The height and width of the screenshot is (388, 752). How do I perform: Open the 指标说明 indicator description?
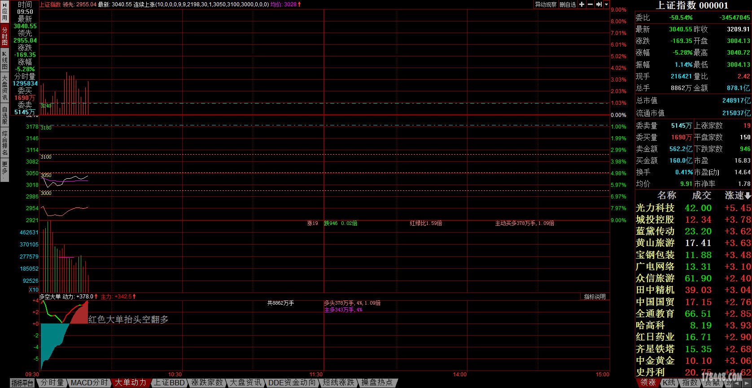coord(595,297)
